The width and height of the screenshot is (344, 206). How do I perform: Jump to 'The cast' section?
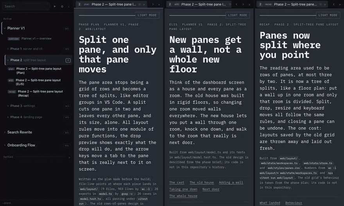(x=177, y=183)
